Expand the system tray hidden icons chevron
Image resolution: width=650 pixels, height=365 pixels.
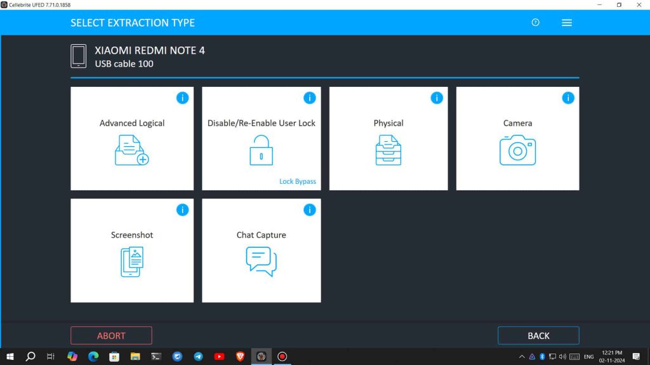[x=522, y=357]
